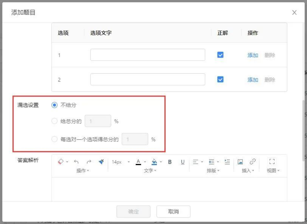Switch to fullscreen editor view icon

[272, 162]
